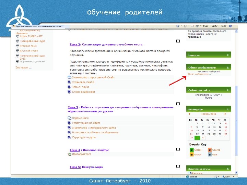Open 'Course' events link in Events Key
The image size is (247, 185).
216,150
